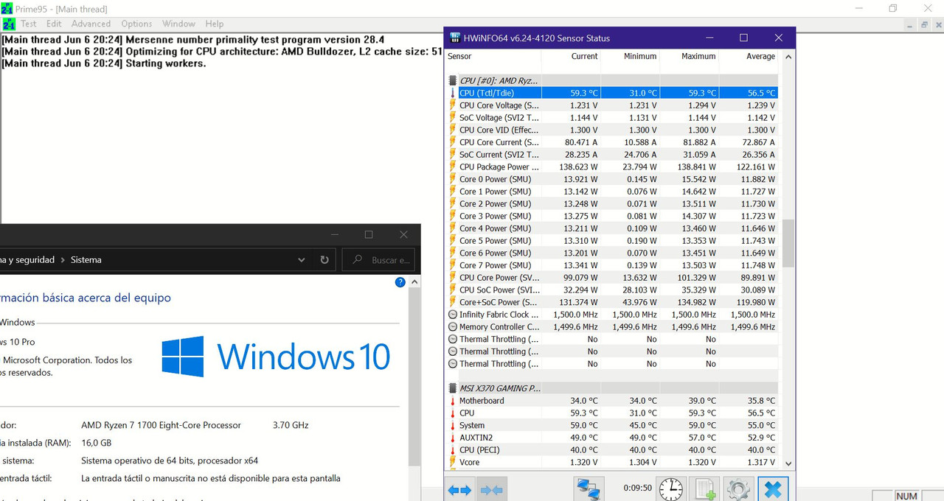944x501 pixels.
Task: Click the Sensor column header
Action: click(x=459, y=56)
